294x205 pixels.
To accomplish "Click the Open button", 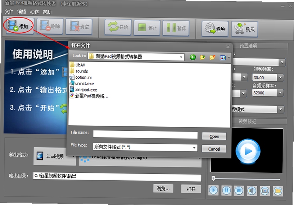I will (214, 136).
